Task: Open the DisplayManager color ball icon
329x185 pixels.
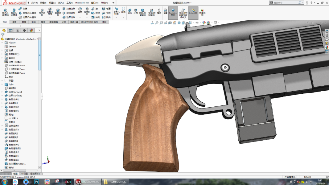Action: tap(31, 30)
